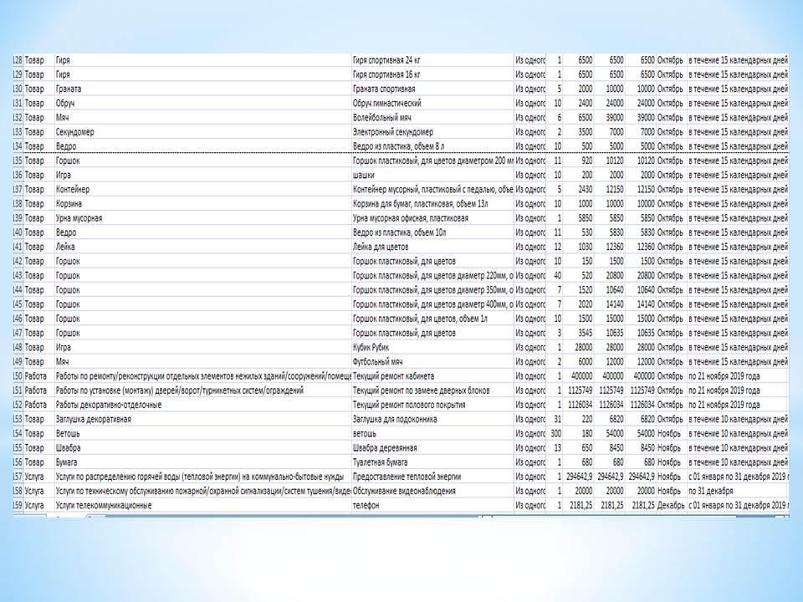Click 'Работы декоративно-отделочные' cell
Viewport: 803px width, 602px height.
click(202, 405)
